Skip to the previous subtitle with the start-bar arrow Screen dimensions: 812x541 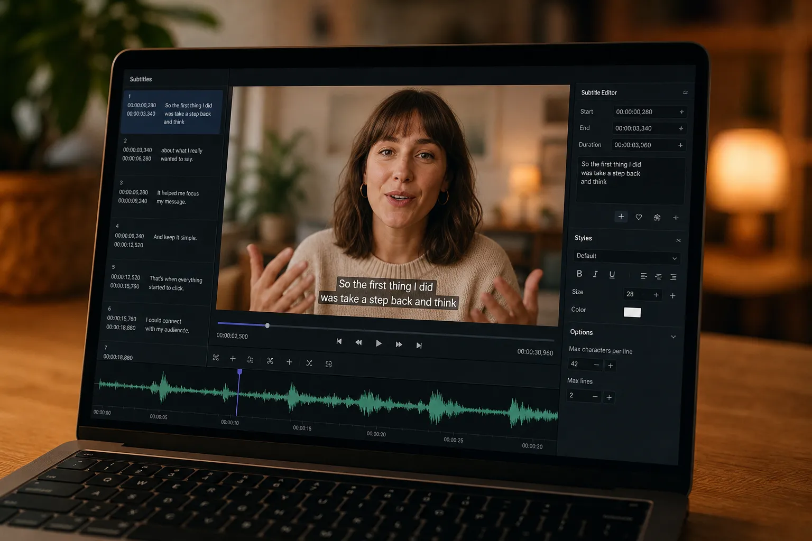339,341
